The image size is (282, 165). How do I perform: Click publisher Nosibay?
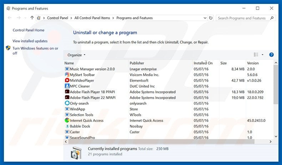point(136,126)
